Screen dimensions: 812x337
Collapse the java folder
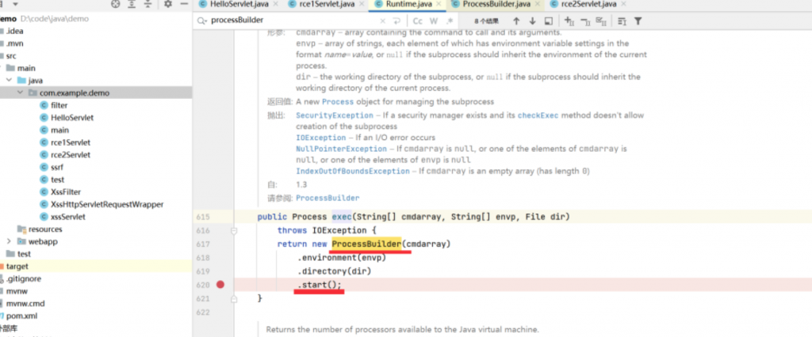[9, 81]
